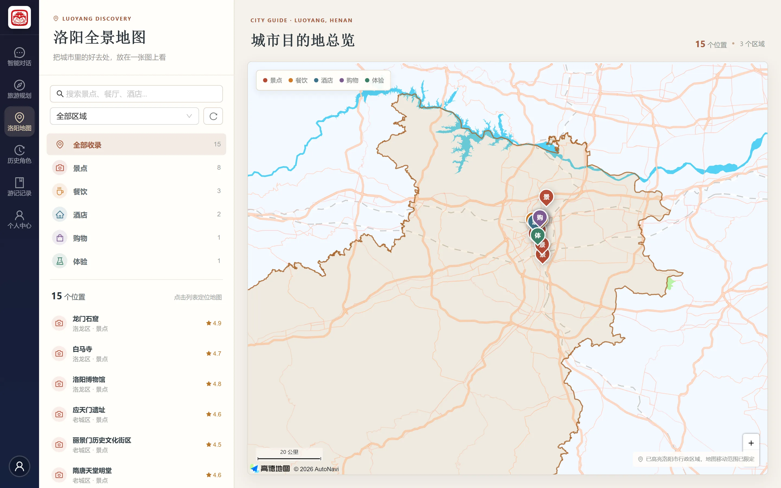Select 丽景门历史文化街区 list entry
Image resolution: width=781 pixels, height=488 pixels.
[x=136, y=444]
